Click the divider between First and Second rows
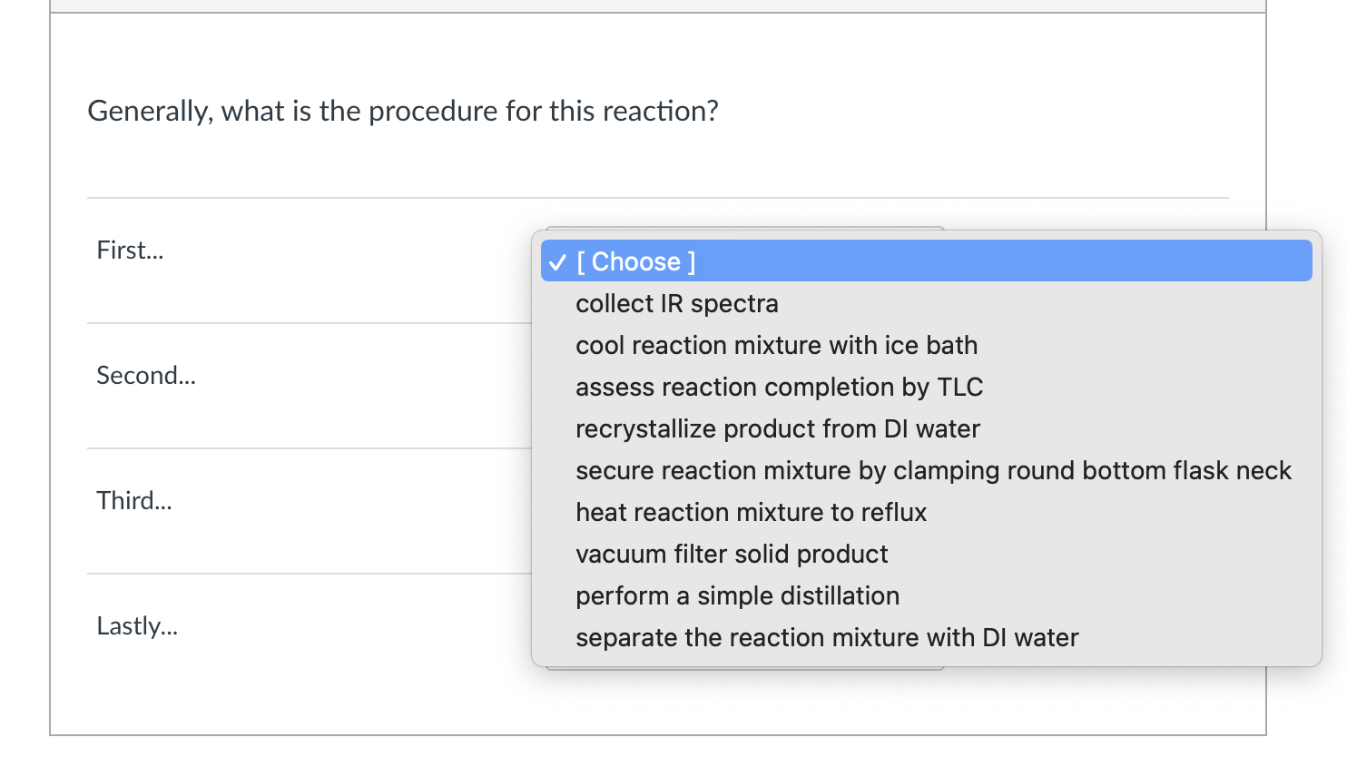Viewport: 1347px width, 757px height. coord(309,323)
